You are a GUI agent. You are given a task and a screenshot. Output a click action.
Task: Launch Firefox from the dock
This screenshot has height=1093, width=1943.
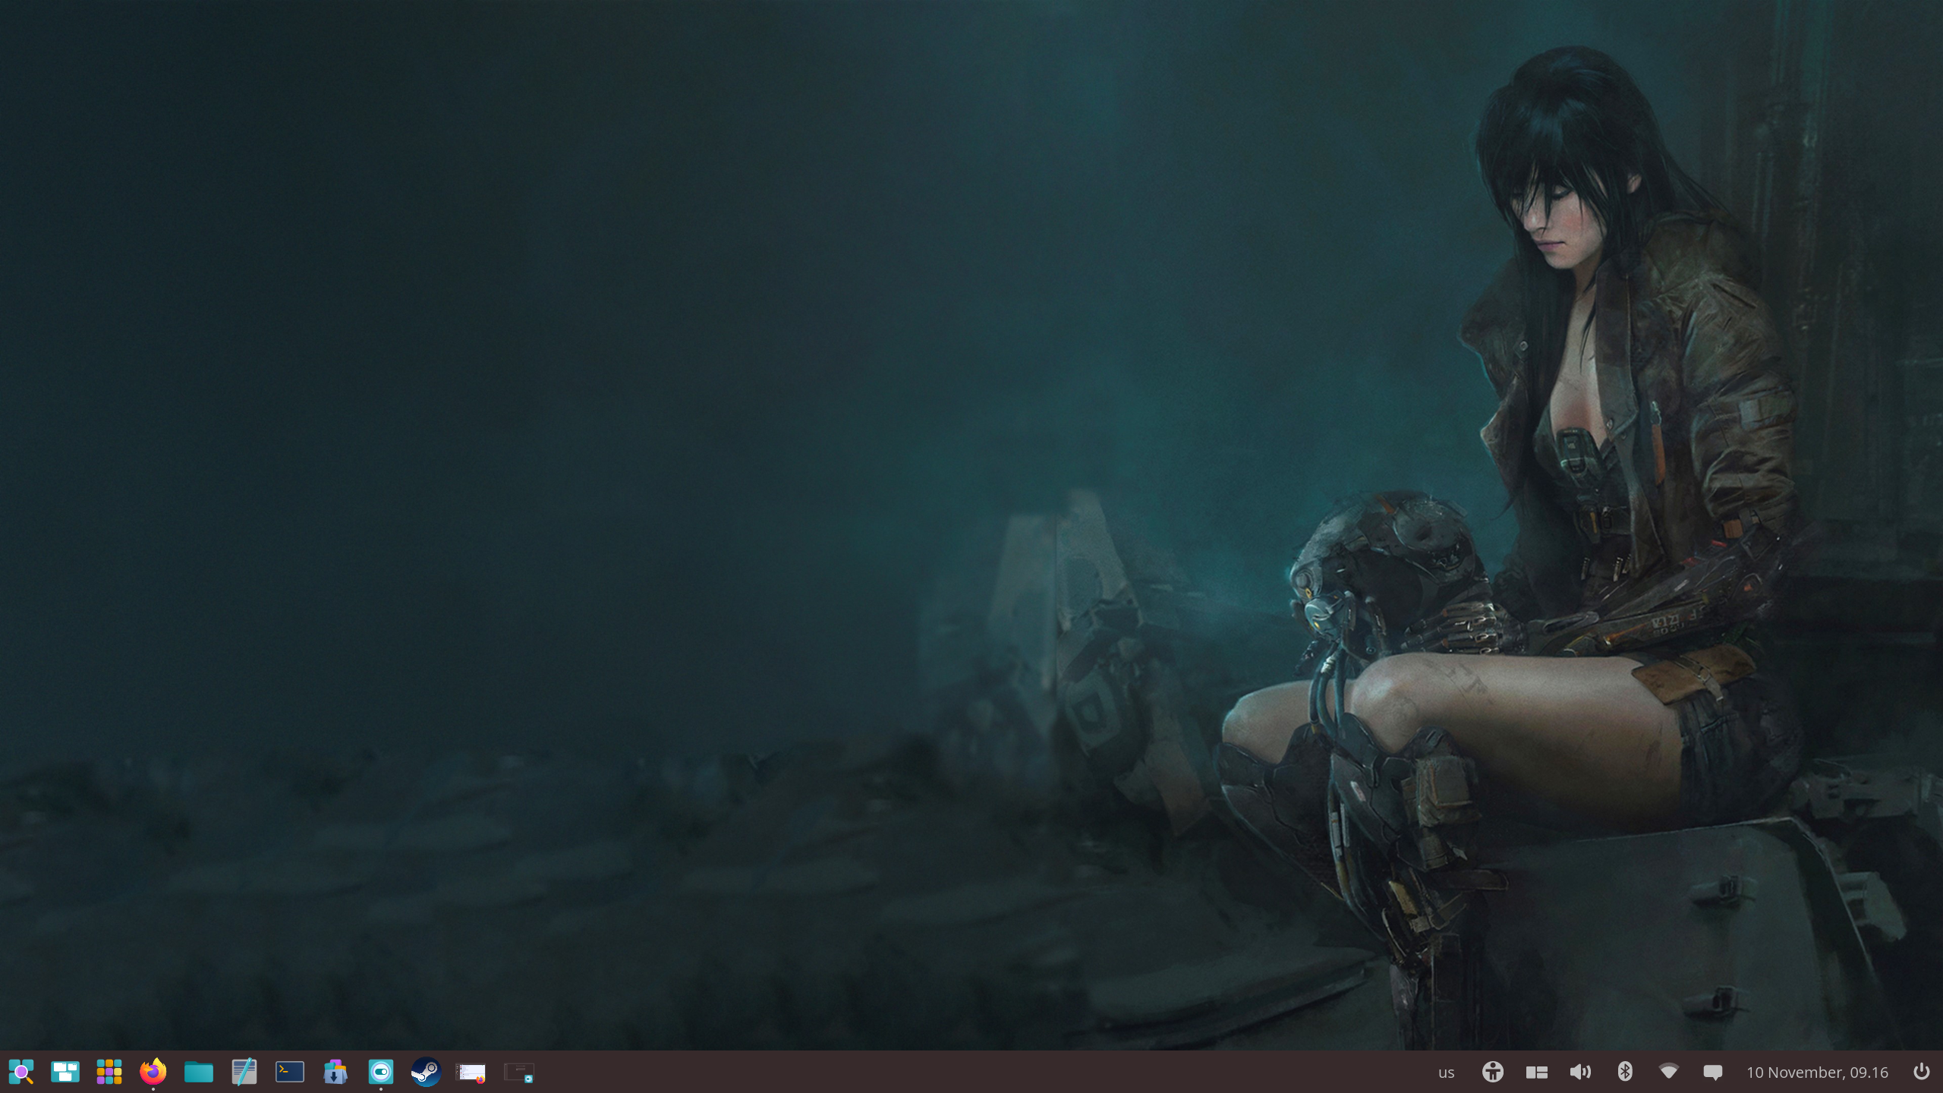click(153, 1072)
